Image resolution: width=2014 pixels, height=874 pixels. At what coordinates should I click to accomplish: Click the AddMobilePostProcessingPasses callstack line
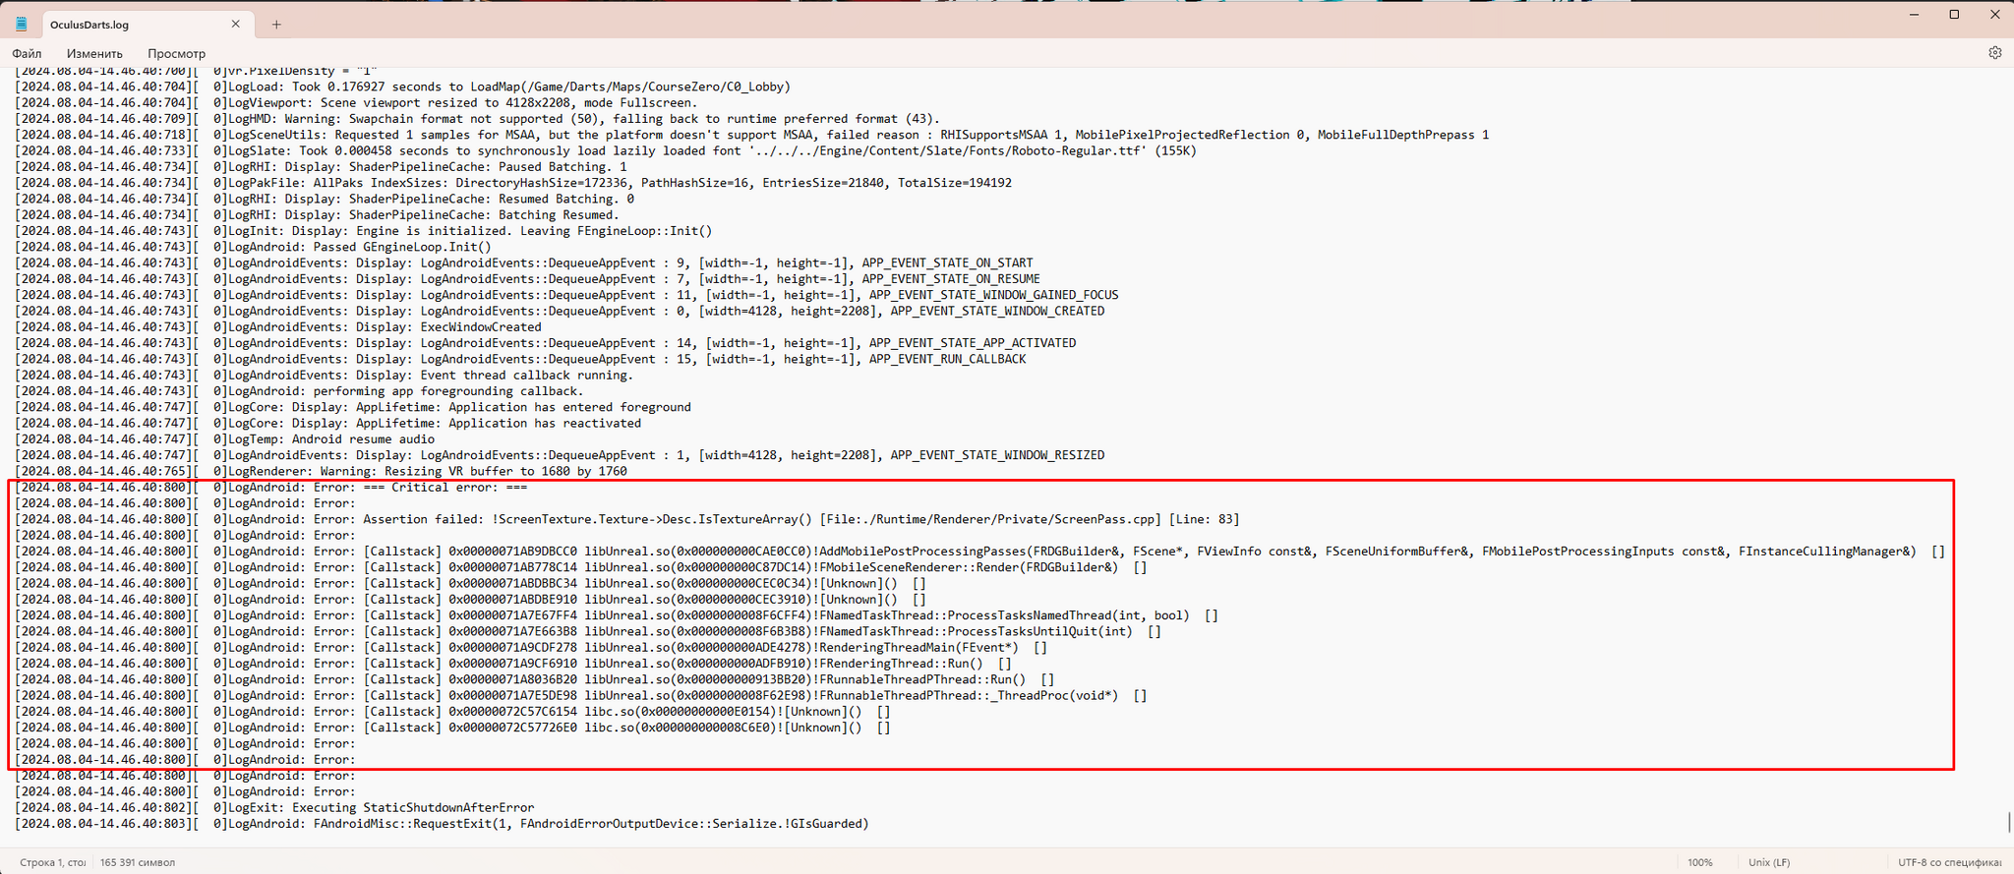pyautogui.click(x=980, y=552)
